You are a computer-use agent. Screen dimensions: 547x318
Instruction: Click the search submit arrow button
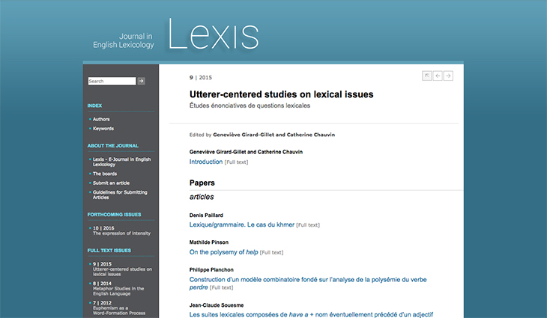141,81
